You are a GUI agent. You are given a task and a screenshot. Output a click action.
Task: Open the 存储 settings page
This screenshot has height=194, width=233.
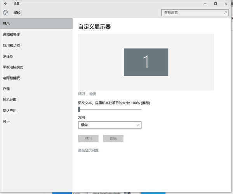[6, 89]
